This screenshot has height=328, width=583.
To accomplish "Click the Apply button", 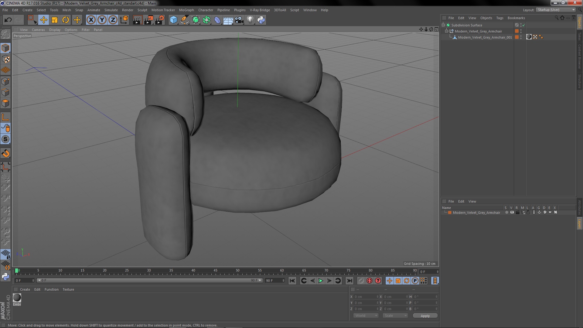I will 425,316.
